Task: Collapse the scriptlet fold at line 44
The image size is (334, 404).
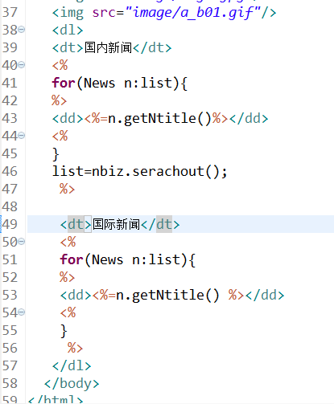Action: pos(22,135)
